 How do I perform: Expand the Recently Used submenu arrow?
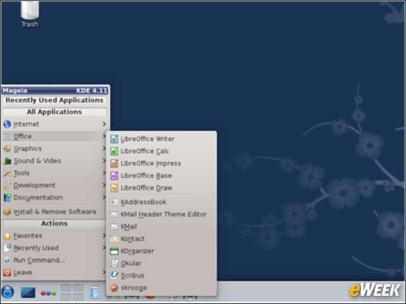point(104,248)
